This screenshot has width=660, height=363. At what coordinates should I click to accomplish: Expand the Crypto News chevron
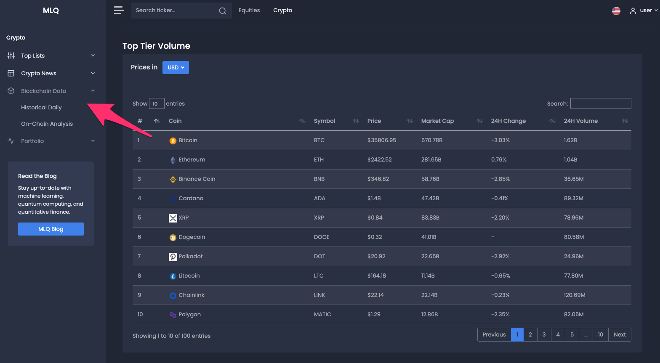(x=93, y=73)
